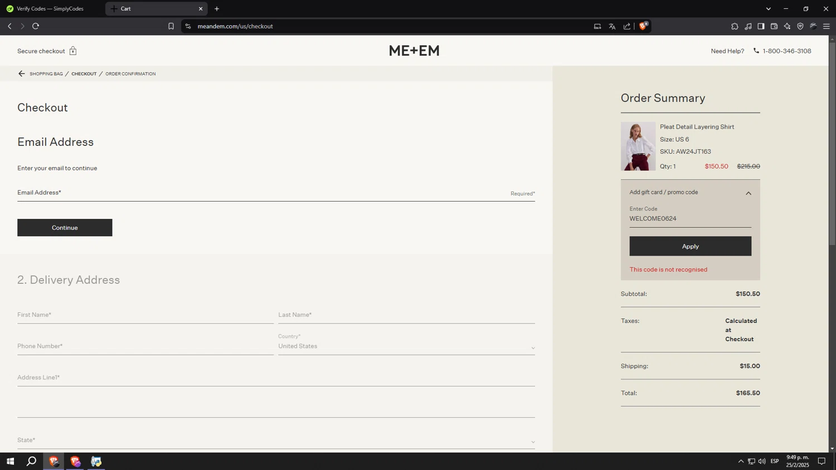View site information icon in address bar
The height and width of the screenshot is (470, 836).
pyautogui.click(x=188, y=26)
